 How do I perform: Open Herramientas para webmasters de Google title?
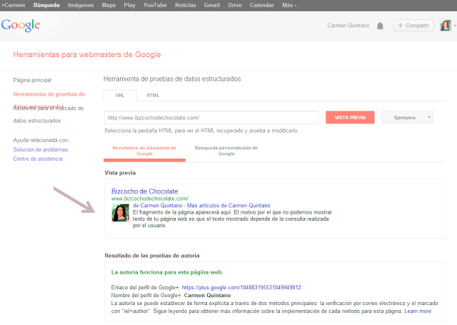[x=87, y=54]
